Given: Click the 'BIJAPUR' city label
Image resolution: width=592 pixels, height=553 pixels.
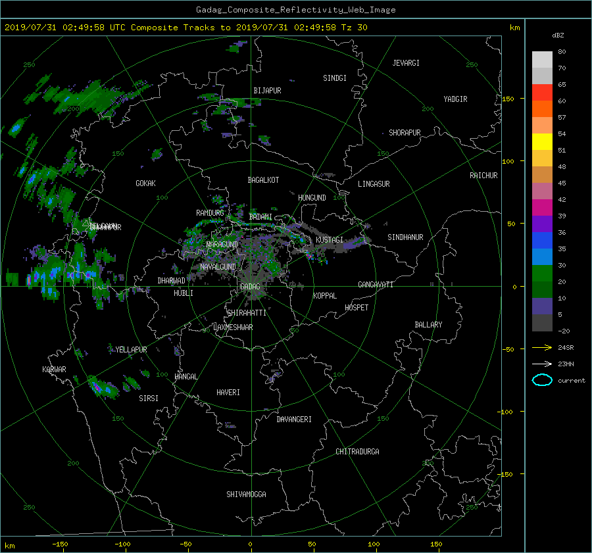Looking at the screenshot, I should (x=267, y=91).
